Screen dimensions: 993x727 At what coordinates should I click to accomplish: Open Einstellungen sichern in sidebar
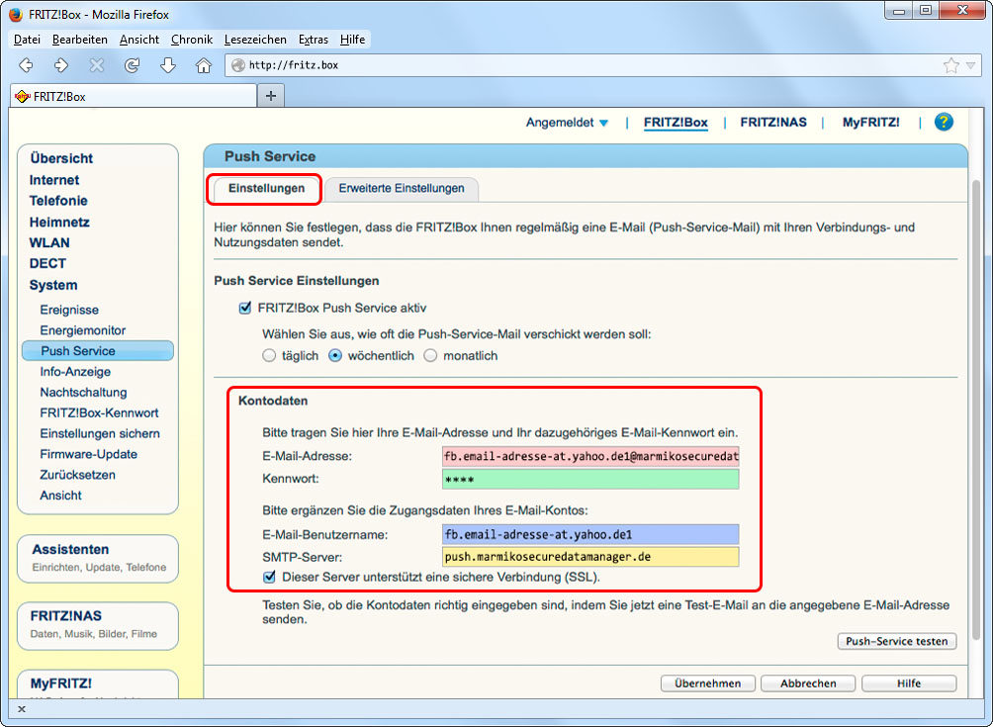pyautogui.click(x=100, y=434)
